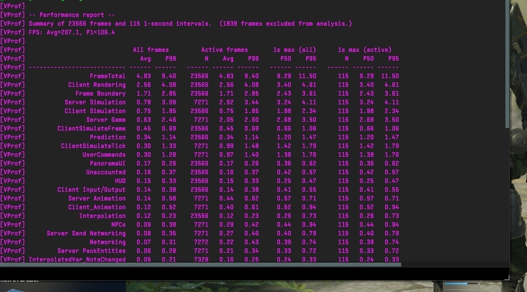The height and width of the screenshot is (292, 527).
Task: Select the 'Summary of 23566 frames' line
Action: (190, 24)
